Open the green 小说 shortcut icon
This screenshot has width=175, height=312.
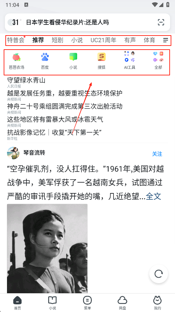click(x=73, y=57)
